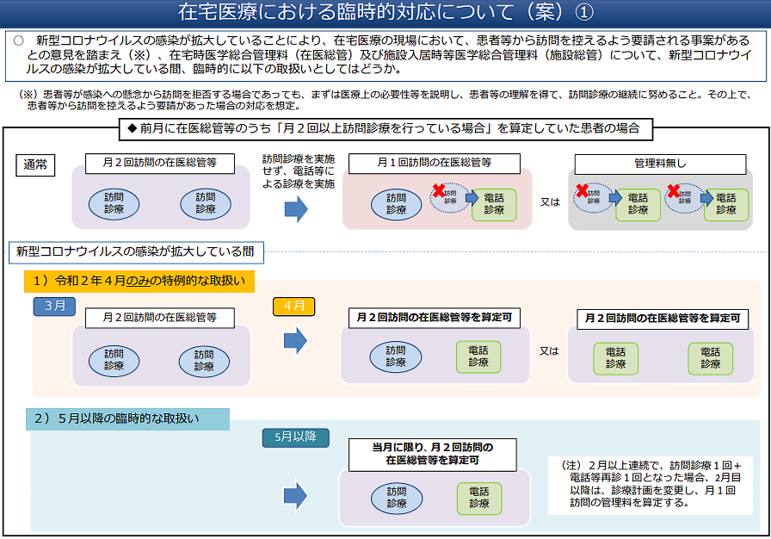Select the orange 4月 badge
The width and height of the screenshot is (771, 539).
click(293, 306)
